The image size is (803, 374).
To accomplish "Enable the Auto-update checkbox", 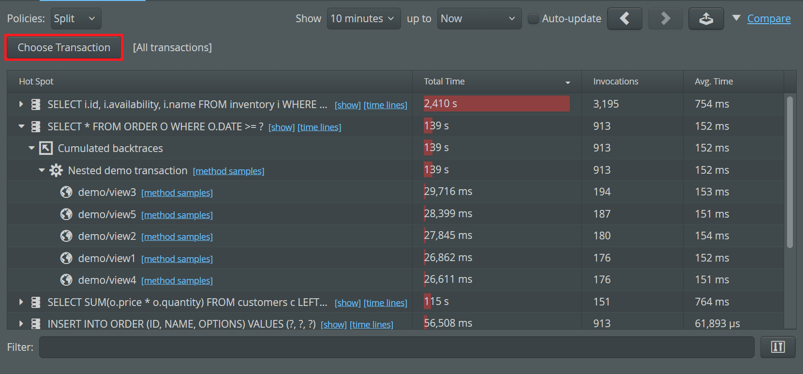I will point(533,19).
